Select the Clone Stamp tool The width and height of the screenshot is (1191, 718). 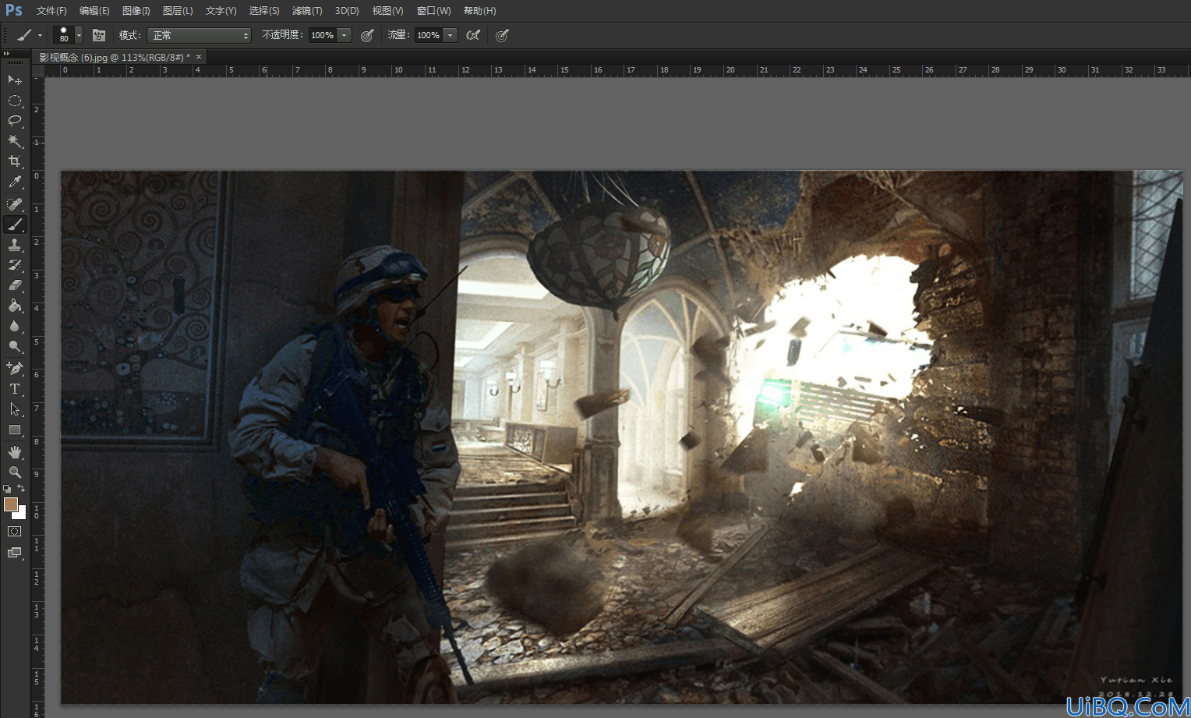[15, 245]
